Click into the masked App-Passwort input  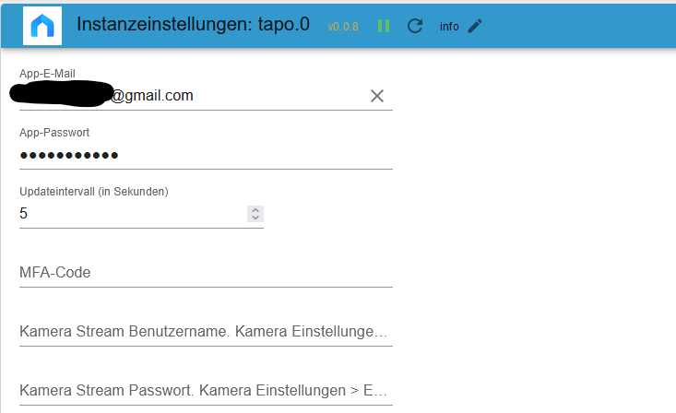(x=205, y=155)
